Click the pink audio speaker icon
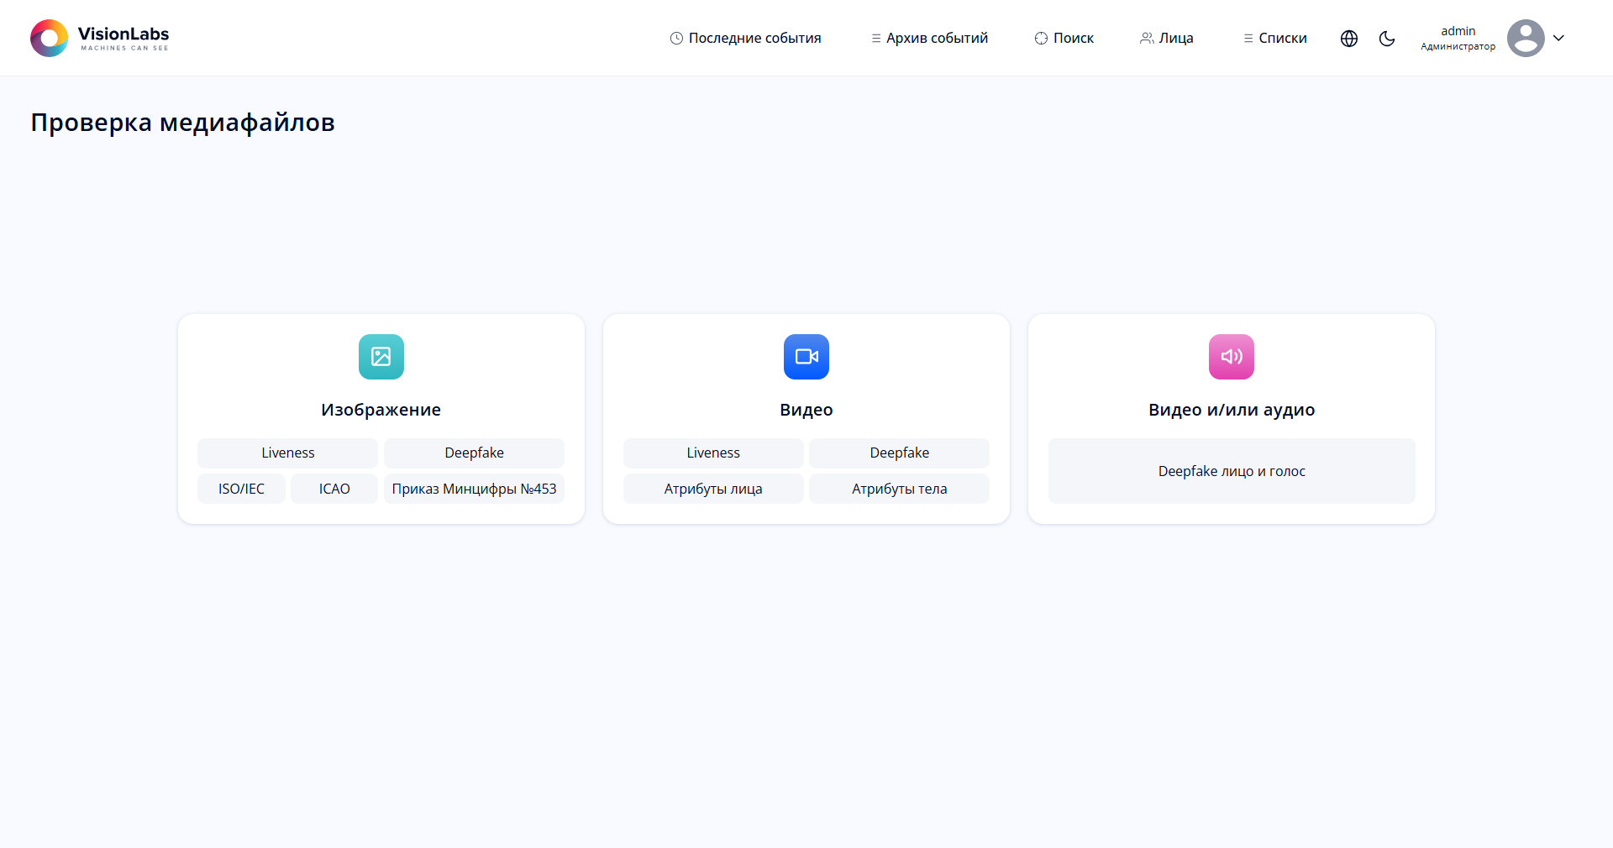 pyautogui.click(x=1231, y=357)
